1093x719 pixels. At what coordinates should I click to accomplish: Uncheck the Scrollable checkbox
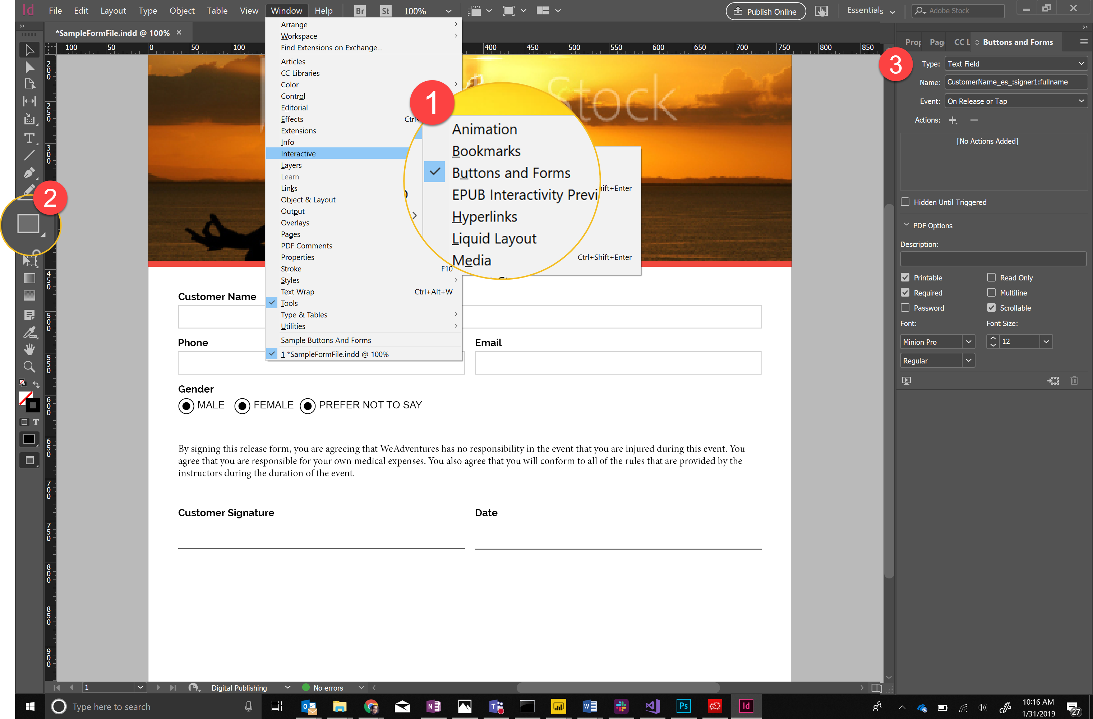coord(992,307)
